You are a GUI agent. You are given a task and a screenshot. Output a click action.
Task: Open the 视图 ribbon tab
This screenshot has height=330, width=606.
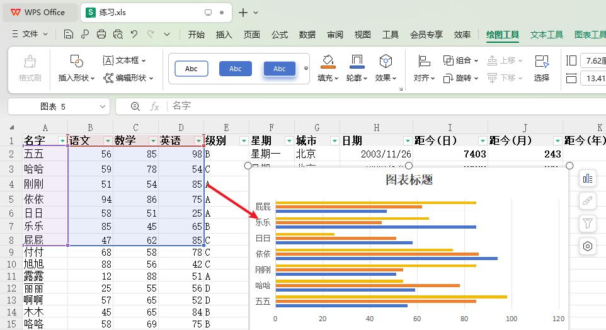[x=362, y=35]
